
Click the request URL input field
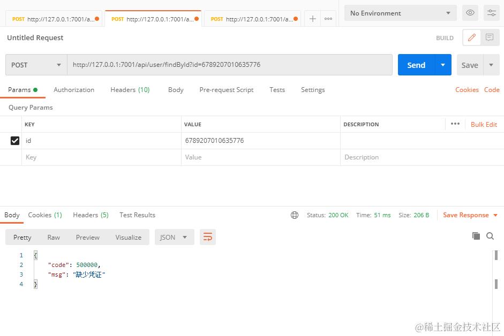tap(229, 65)
